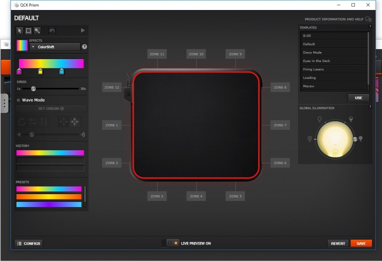Click the rainbow gradient bar
This screenshot has height=261, width=382.
52,63
